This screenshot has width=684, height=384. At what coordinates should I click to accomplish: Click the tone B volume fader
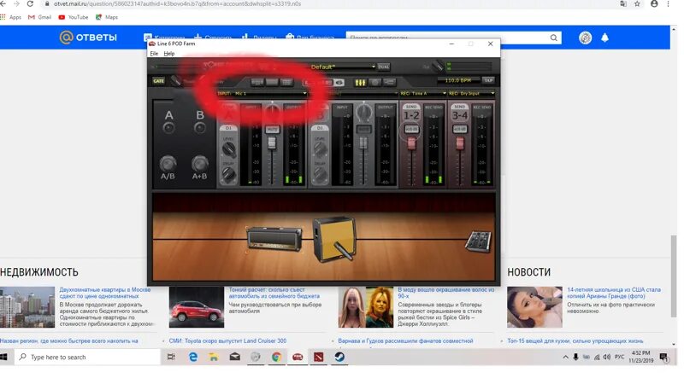[363, 143]
